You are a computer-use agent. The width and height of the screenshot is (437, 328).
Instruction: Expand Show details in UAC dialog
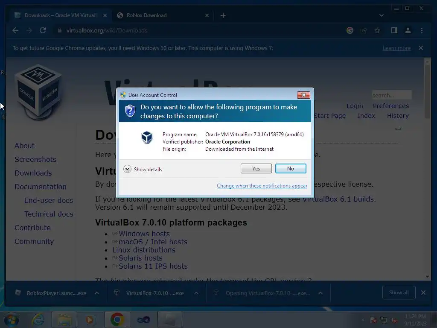(143, 169)
